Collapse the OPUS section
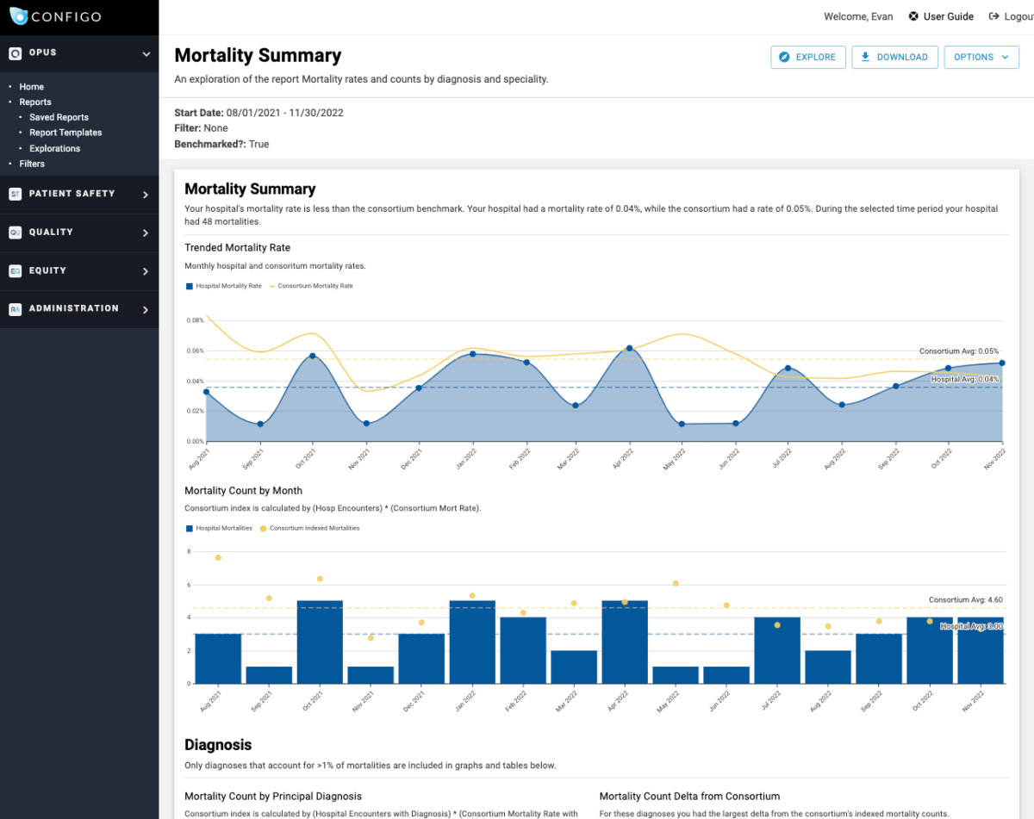Screen dimensions: 1034x819 pyautogui.click(x=146, y=53)
